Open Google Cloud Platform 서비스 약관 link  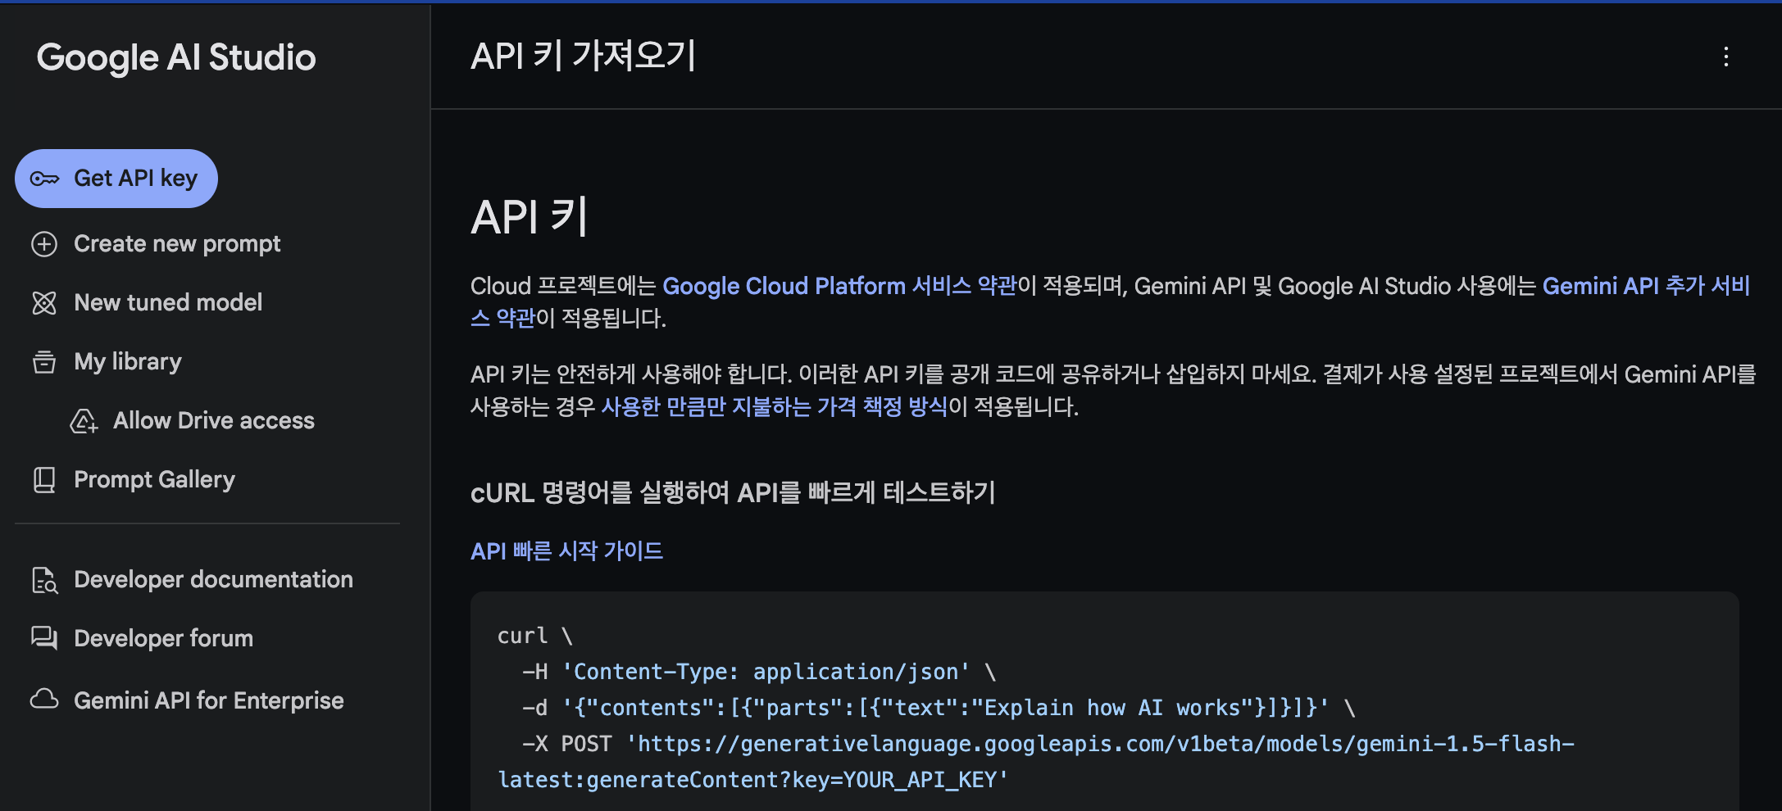click(839, 286)
